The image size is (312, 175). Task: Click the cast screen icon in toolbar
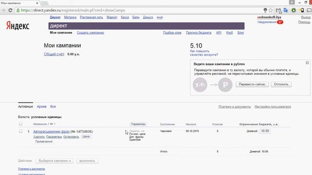click(309, 10)
